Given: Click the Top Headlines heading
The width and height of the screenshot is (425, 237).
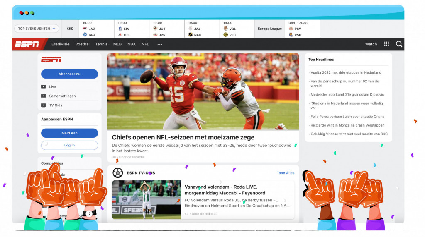Looking at the screenshot, I should [321, 60].
